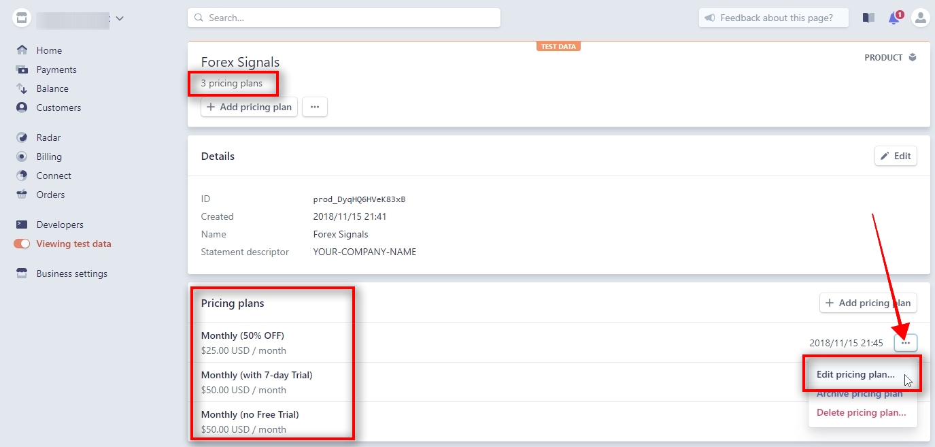This screenshot has width=935, height=447.
Task: View the Customers list
Action: pyautogui.click(x=59, y=107)
